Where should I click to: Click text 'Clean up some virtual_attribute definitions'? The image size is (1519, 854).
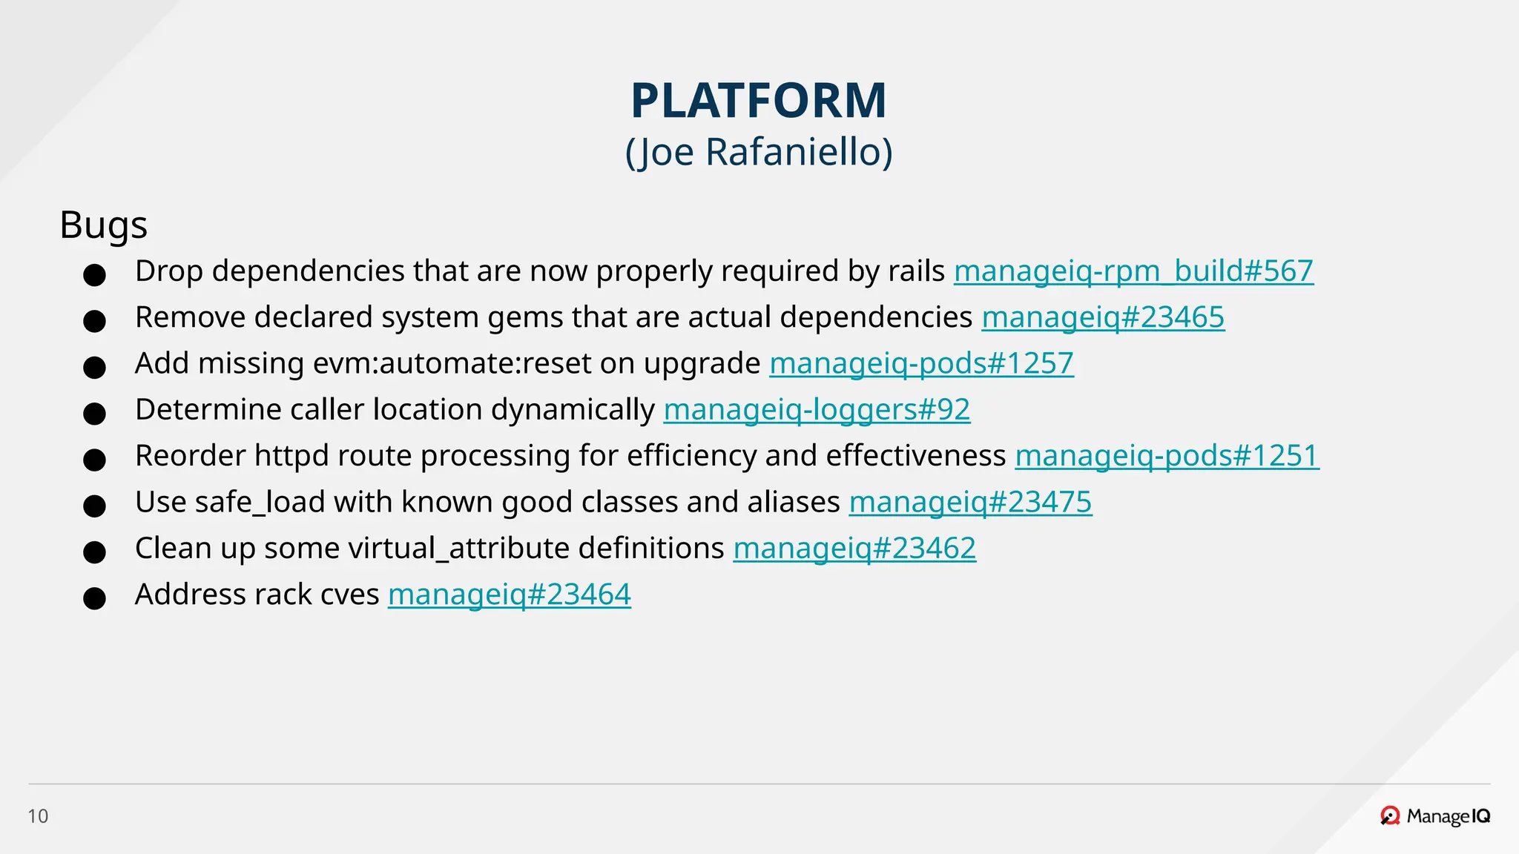pyautogui.click(x=429, y=548)
